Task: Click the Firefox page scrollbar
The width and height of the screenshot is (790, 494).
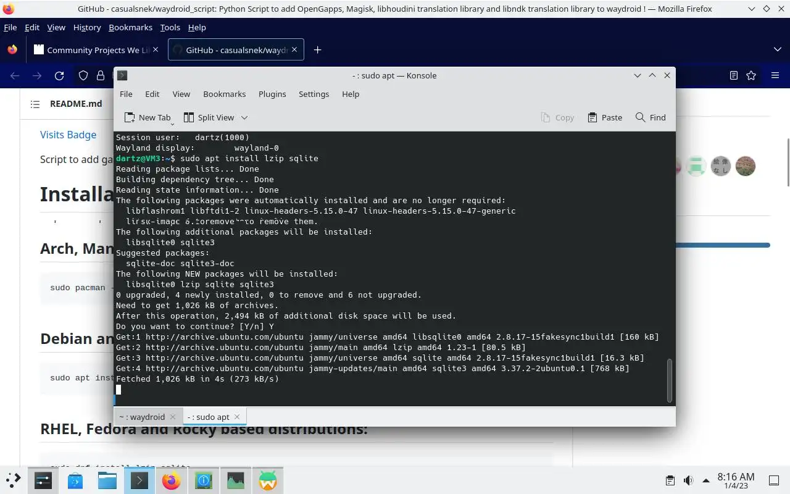Action: (x=788, y=162)
